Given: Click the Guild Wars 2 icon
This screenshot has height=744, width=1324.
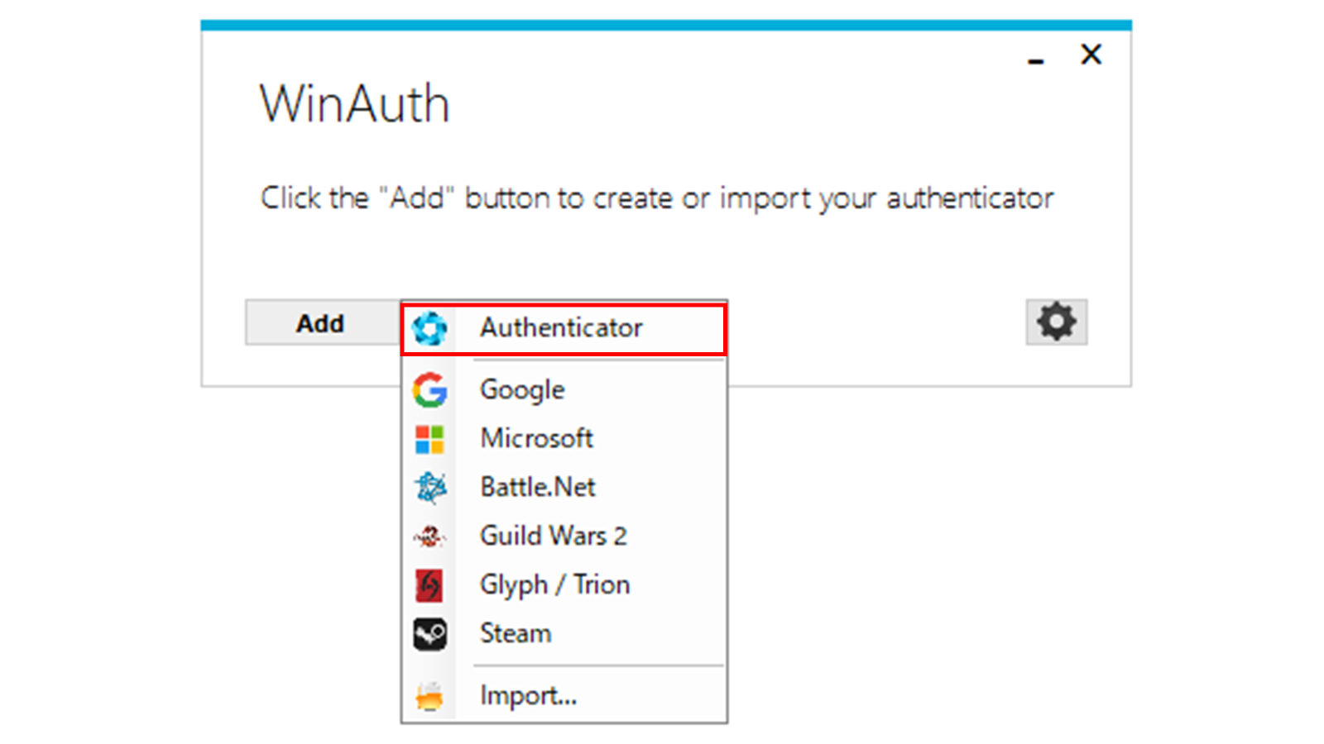Looking at the screenshot, I should point(429,537).
